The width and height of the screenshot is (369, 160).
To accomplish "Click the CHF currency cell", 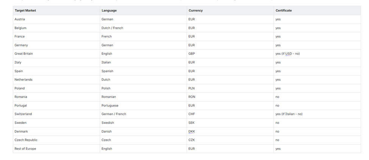I will click(x=192, y=114).
